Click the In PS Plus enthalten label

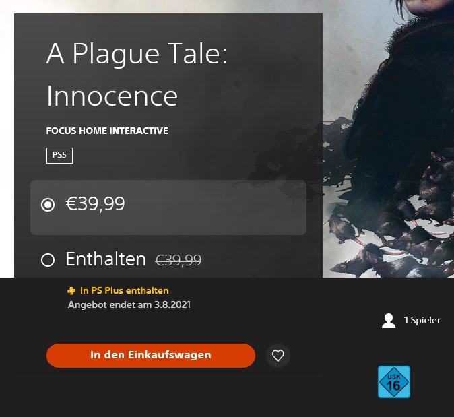124,291
